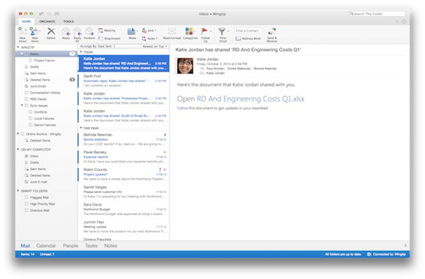Screen dimensions: 425x279
Task: Click the print icon in the title bar
Action: [x=57, y=14]
